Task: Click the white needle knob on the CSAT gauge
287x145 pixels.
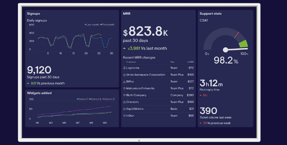Action: 226,50
